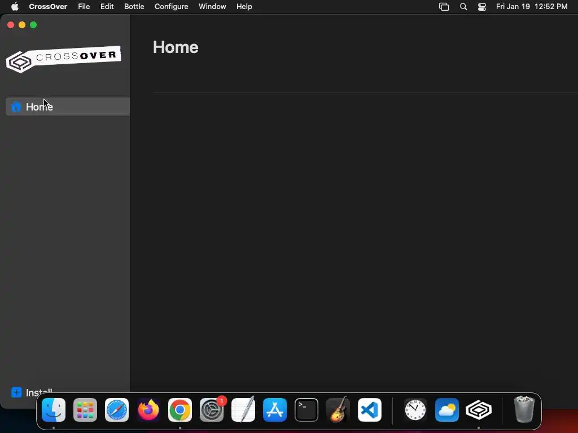The width and height of the screenshot is (578, 433).
Task: Open the Apple menu
Action: (15, 7)
